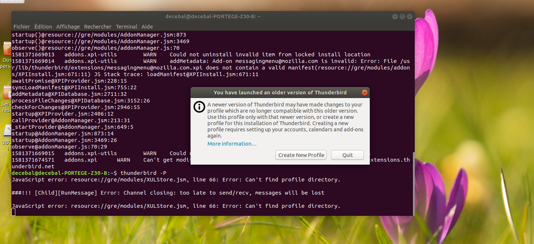Open the Fichier menu in terminal
Viewport: 534px width, 244px height.
pos(22,27)
